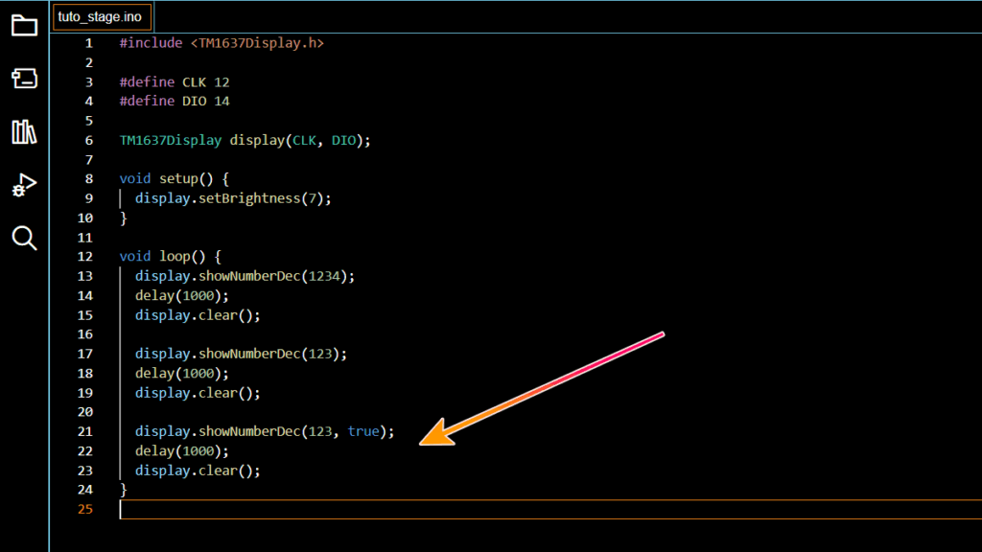Viewport: 982px width, 552px height.
Task: Click the void loop() { line
Action: click(x=171, y=257)
